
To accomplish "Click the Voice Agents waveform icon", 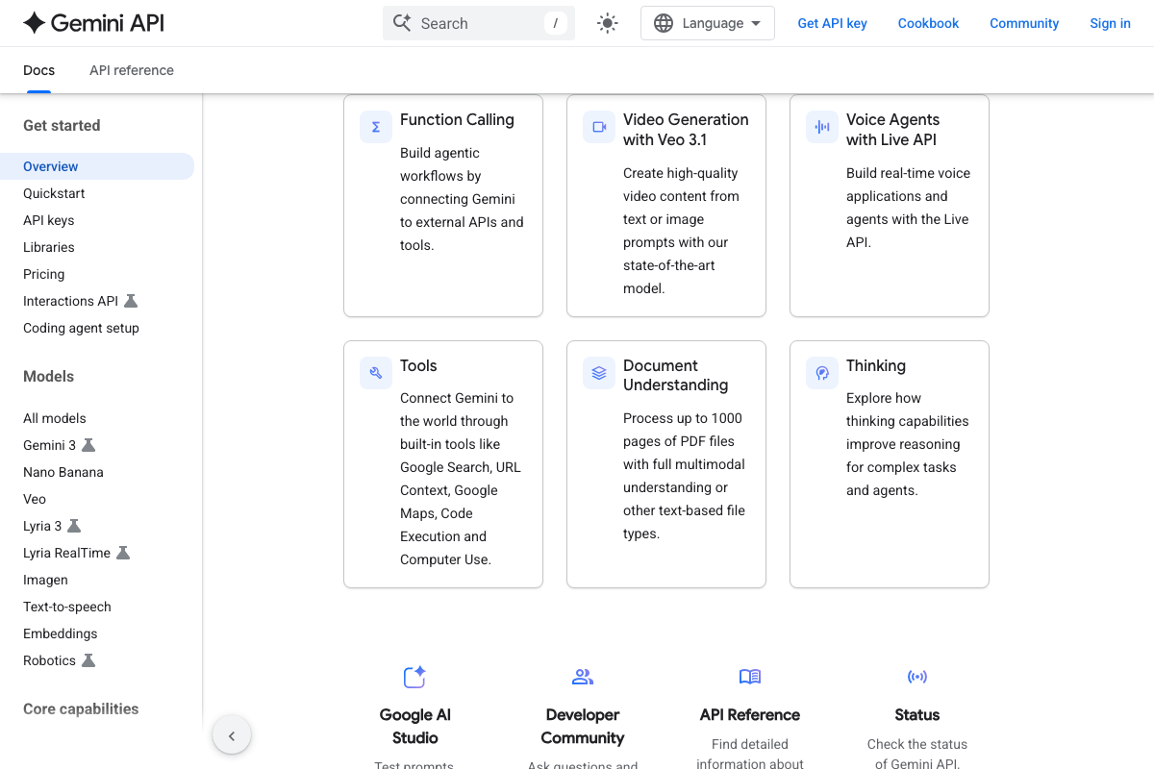I will (821, 126).
